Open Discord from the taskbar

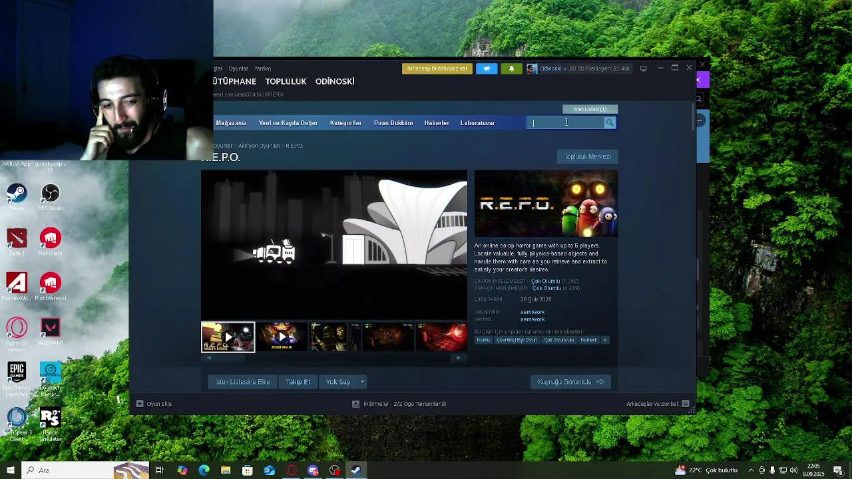coord(313,470)
